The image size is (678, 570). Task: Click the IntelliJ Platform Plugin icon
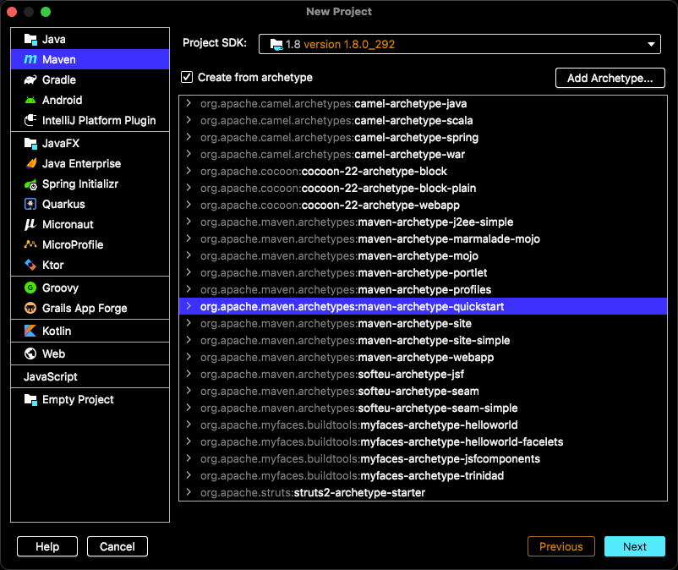(30, 120)
